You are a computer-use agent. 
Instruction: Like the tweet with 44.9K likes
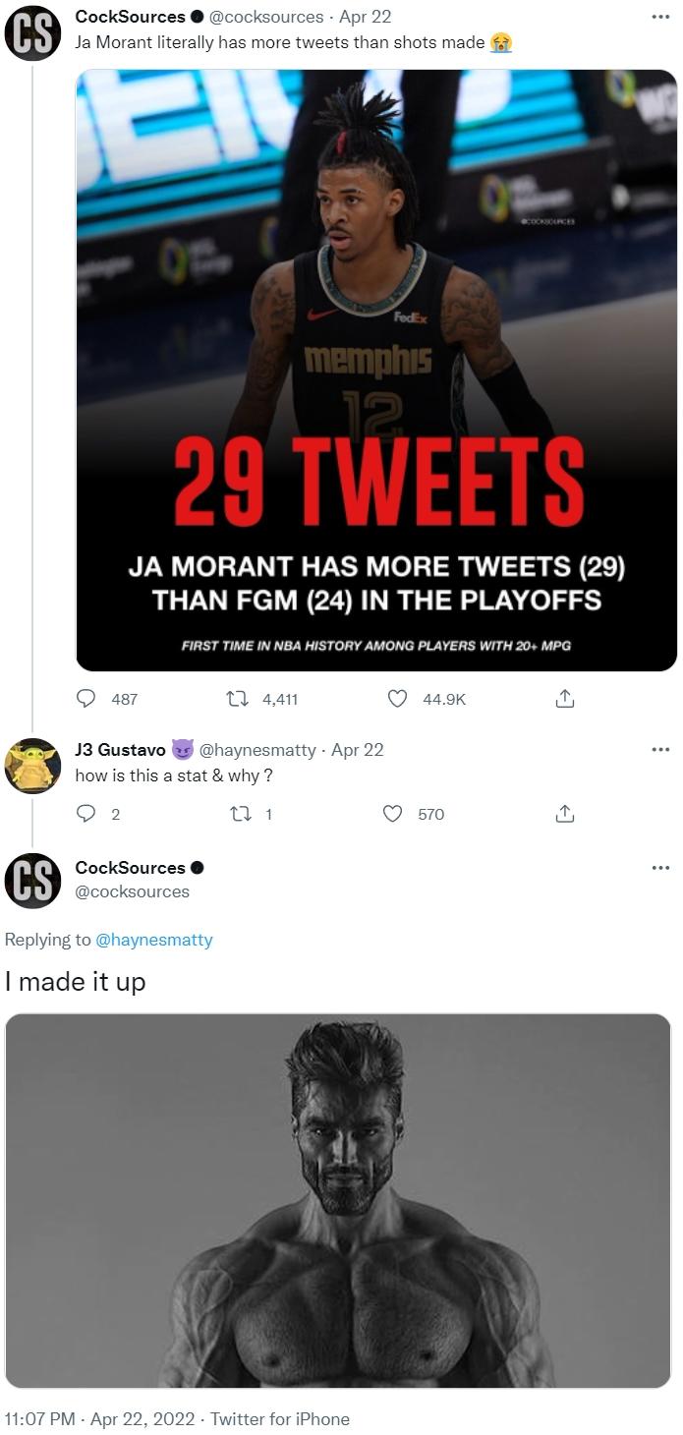(x=397, y=699)
